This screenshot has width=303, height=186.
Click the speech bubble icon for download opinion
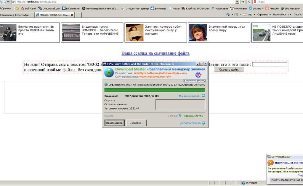(x=203, y=96)
